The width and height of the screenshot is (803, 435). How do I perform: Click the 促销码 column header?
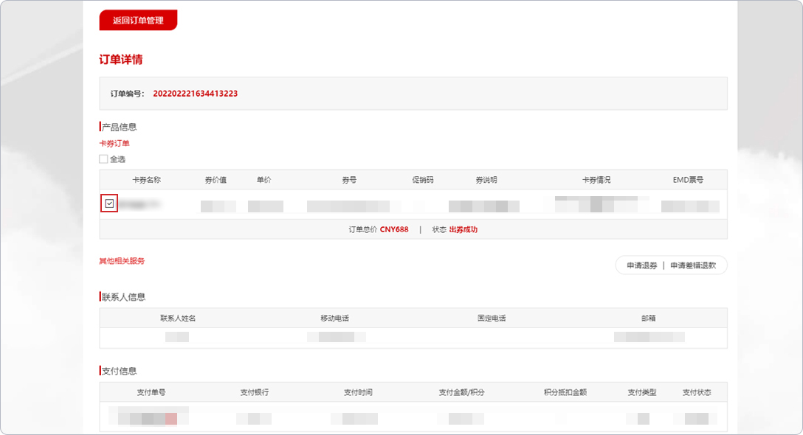(423, 180)
